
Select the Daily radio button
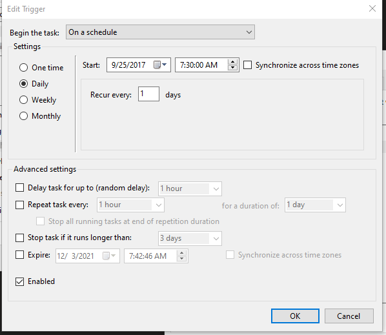pyautogui.click(x=23, y=84)
